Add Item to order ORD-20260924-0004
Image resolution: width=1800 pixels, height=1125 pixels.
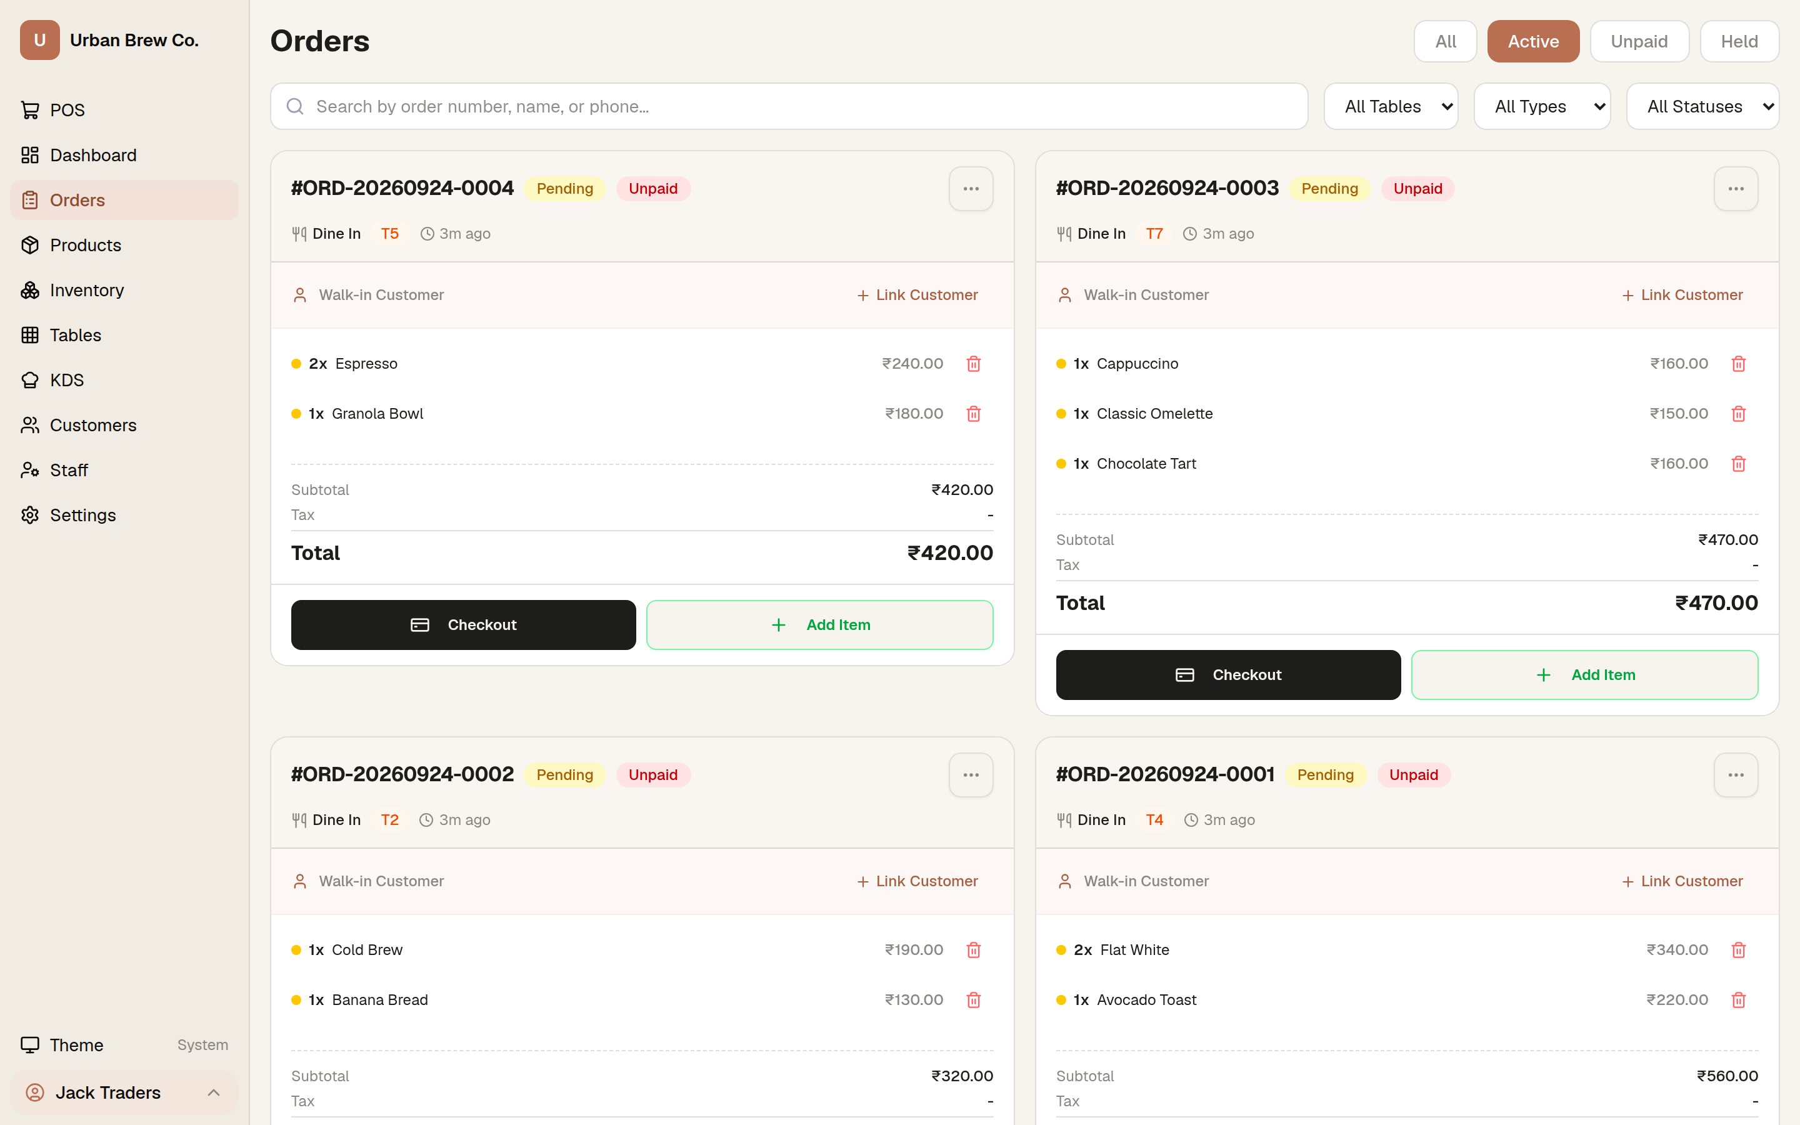[819, 625]
